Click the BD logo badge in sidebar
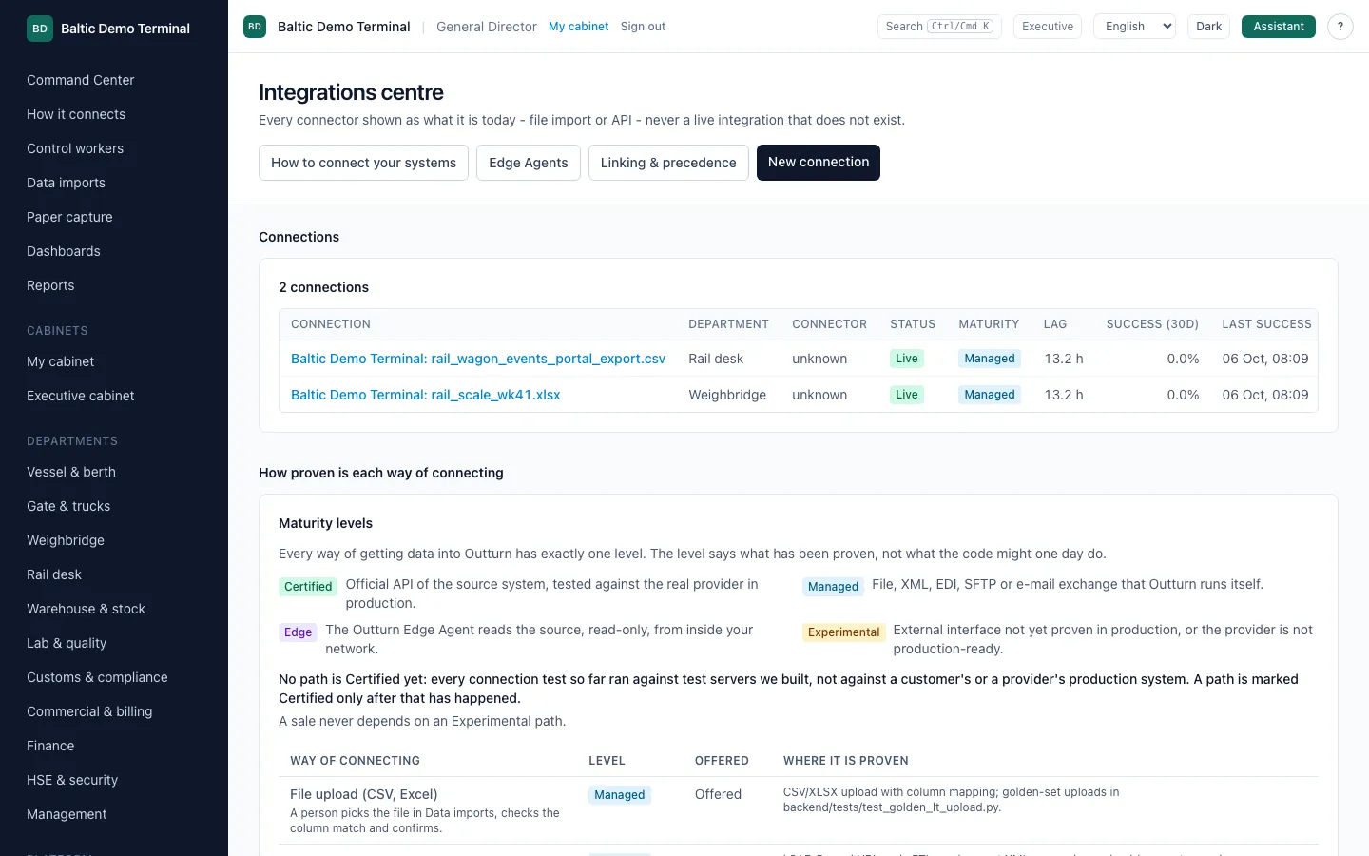 click(x=40, y=29)
